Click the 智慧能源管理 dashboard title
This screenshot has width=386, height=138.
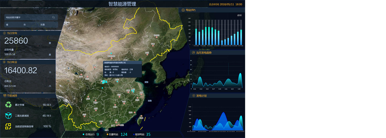coord(122,4)
